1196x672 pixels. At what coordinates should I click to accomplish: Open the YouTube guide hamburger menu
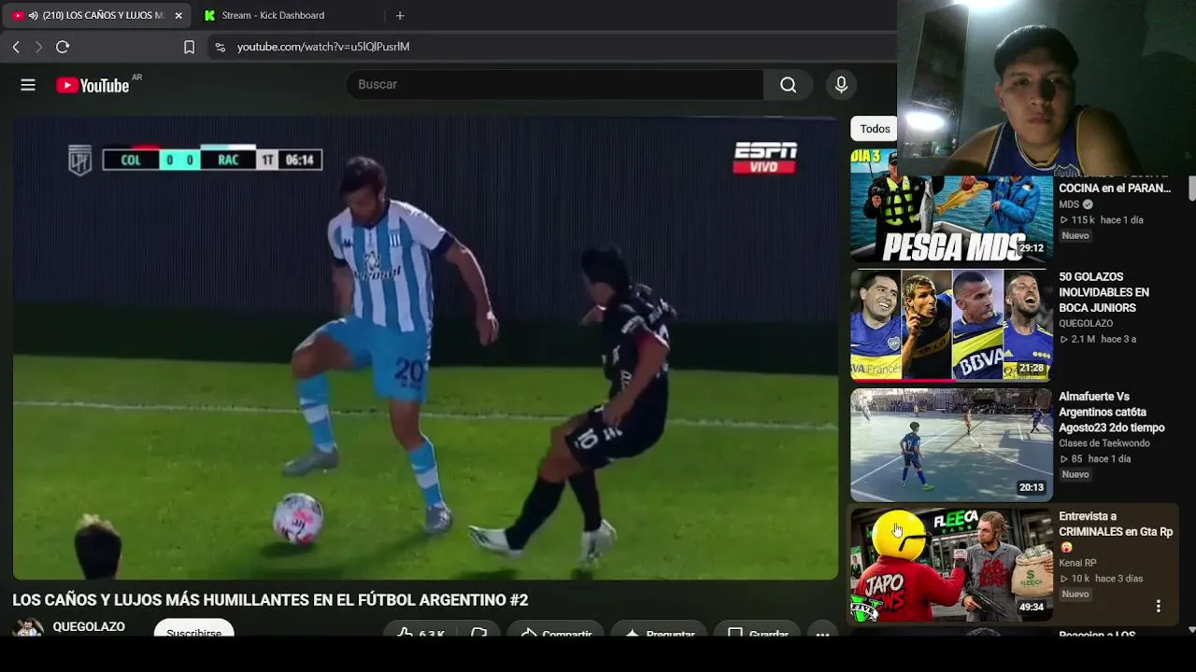(x=28, y=85)
